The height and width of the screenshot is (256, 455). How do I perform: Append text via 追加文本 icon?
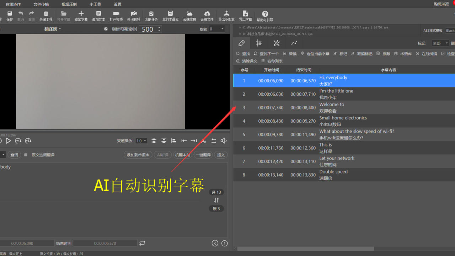98,16
